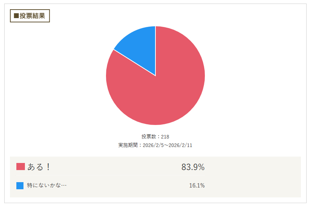Click the end date 2026/2/11
The height and width of the screenshot is (207, 313).
[x=180, y=145]
